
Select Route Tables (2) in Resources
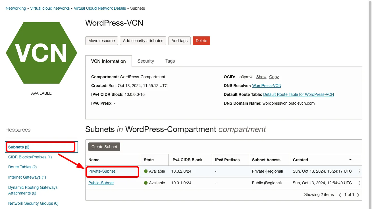pos(22,167)
